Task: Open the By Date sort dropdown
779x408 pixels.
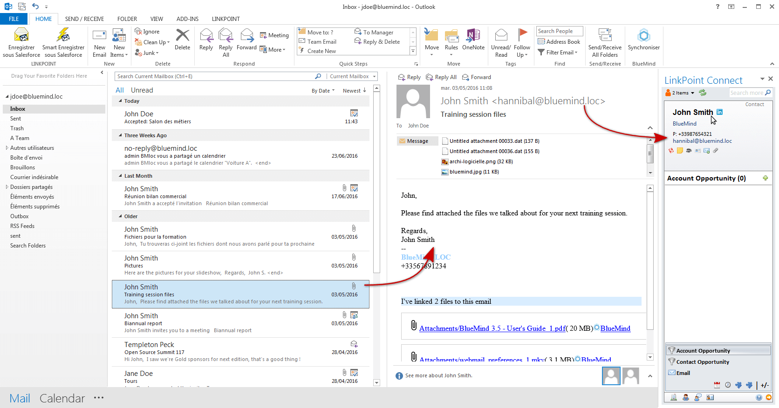Action: [323, 91]
